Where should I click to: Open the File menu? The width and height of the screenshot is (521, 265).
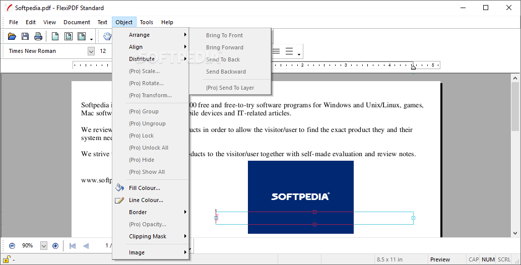click(14, 22)
